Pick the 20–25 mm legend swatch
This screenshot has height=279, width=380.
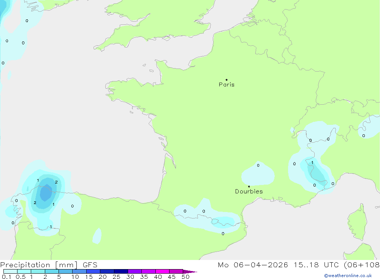(107, 271)
